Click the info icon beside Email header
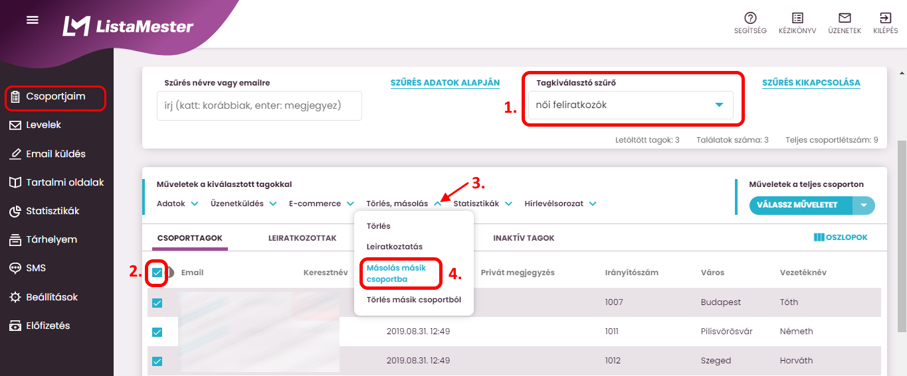 pos(170,272)
